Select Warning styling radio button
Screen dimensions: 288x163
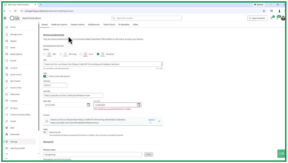[61, 54]
